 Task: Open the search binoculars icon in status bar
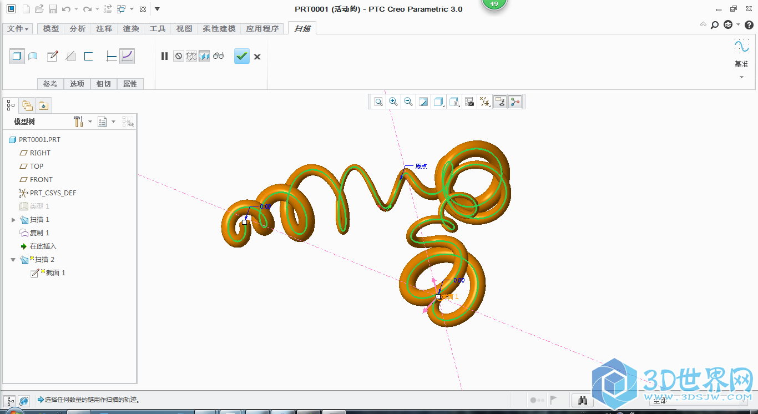coord(583,400)
